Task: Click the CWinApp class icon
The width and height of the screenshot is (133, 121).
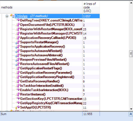Action: [12, 16]
